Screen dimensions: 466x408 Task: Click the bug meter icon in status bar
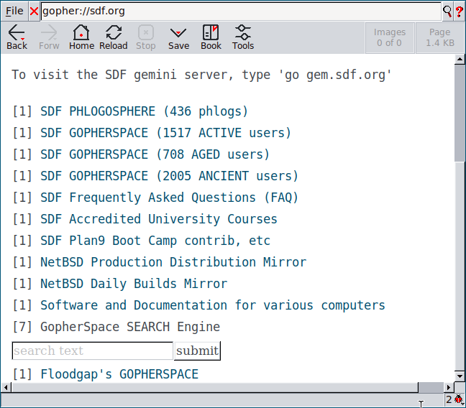coord(458,399)
